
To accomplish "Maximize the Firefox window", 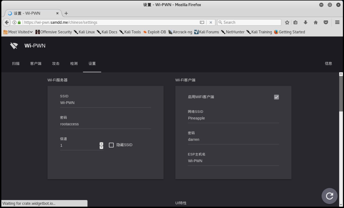I will [330, 5].
